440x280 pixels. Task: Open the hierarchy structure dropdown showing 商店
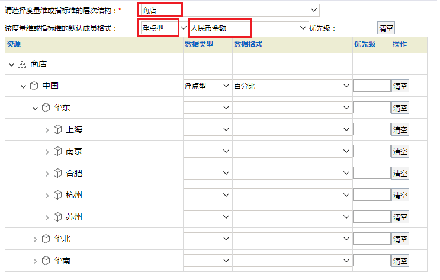230,10
